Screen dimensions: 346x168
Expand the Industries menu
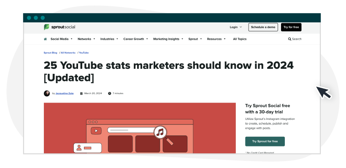109,39
